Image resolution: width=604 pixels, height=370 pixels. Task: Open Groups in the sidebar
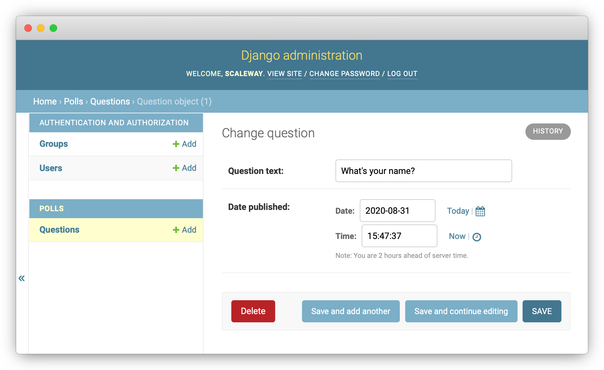pos(54,144)
